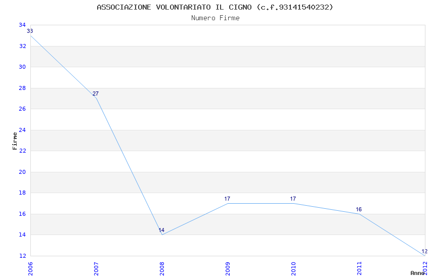Click the data label 27 for 2007
This screenshot has width=430, height=278.
[96, 94]
